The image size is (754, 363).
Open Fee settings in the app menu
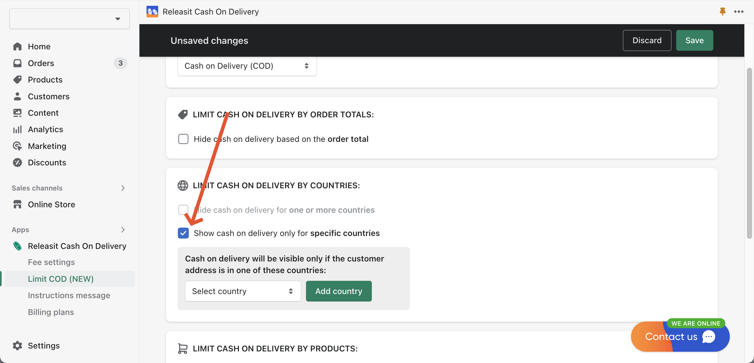click(51, 262)
